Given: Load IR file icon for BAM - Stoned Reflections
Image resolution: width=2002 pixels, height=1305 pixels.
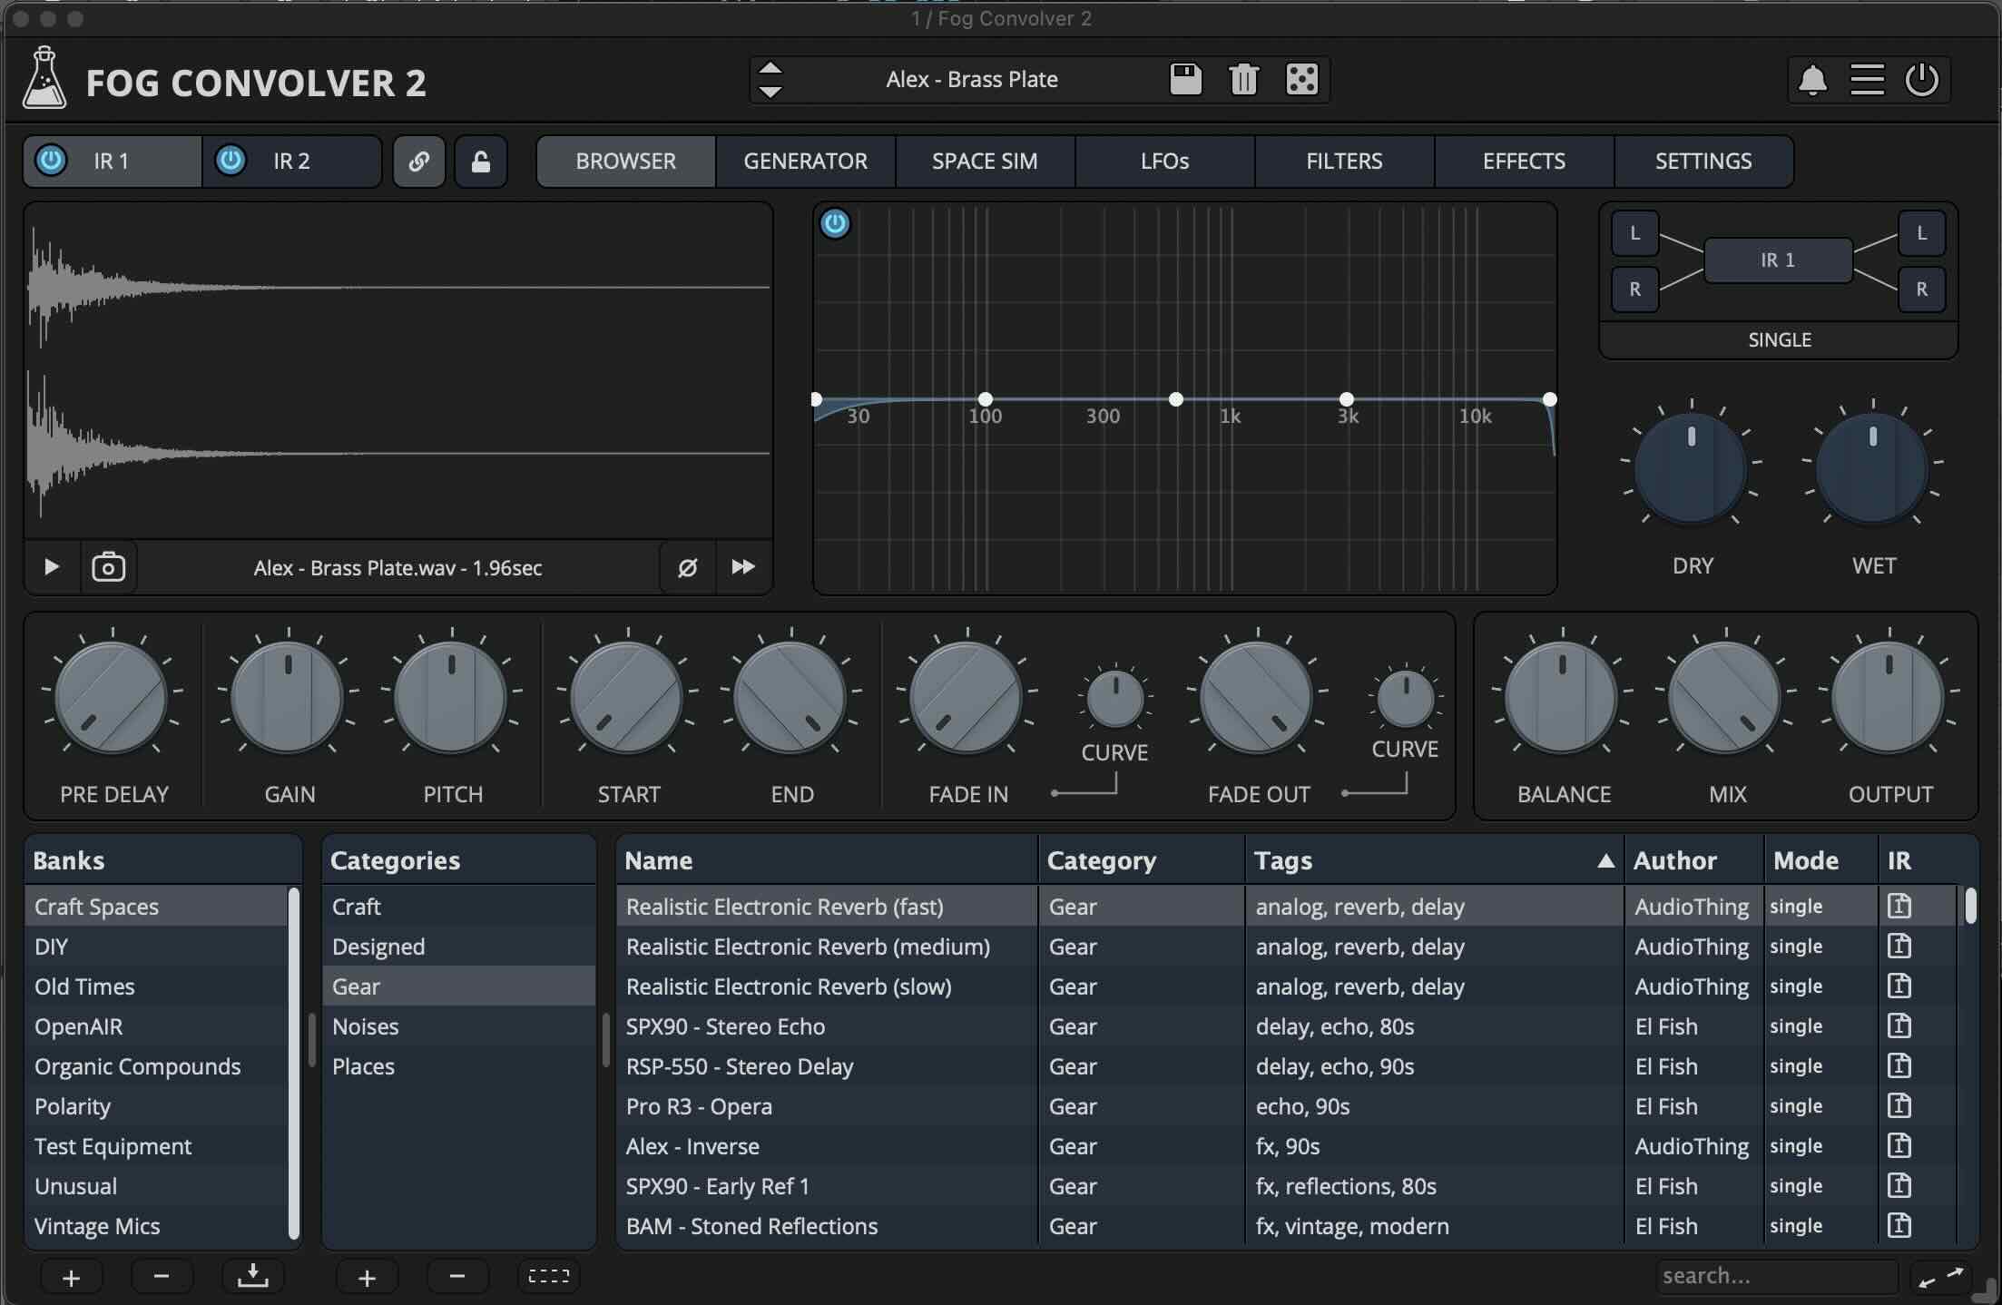Looking at the screenshot, I should click(1899, 1226).
